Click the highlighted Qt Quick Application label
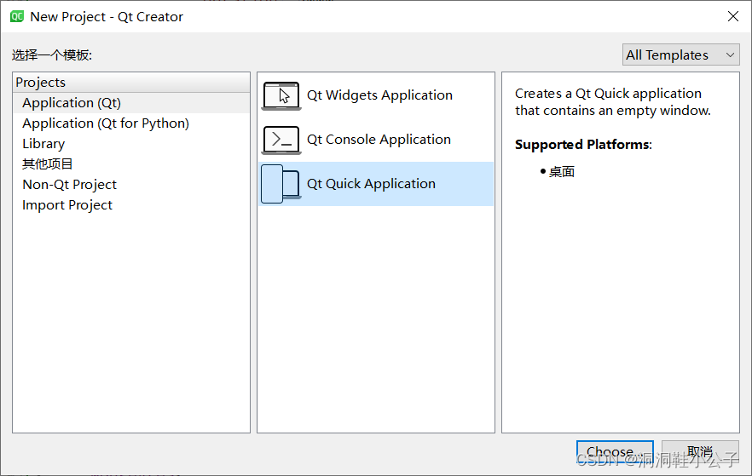752x476 pixels. pyautogui.click(x=371, y=184)
